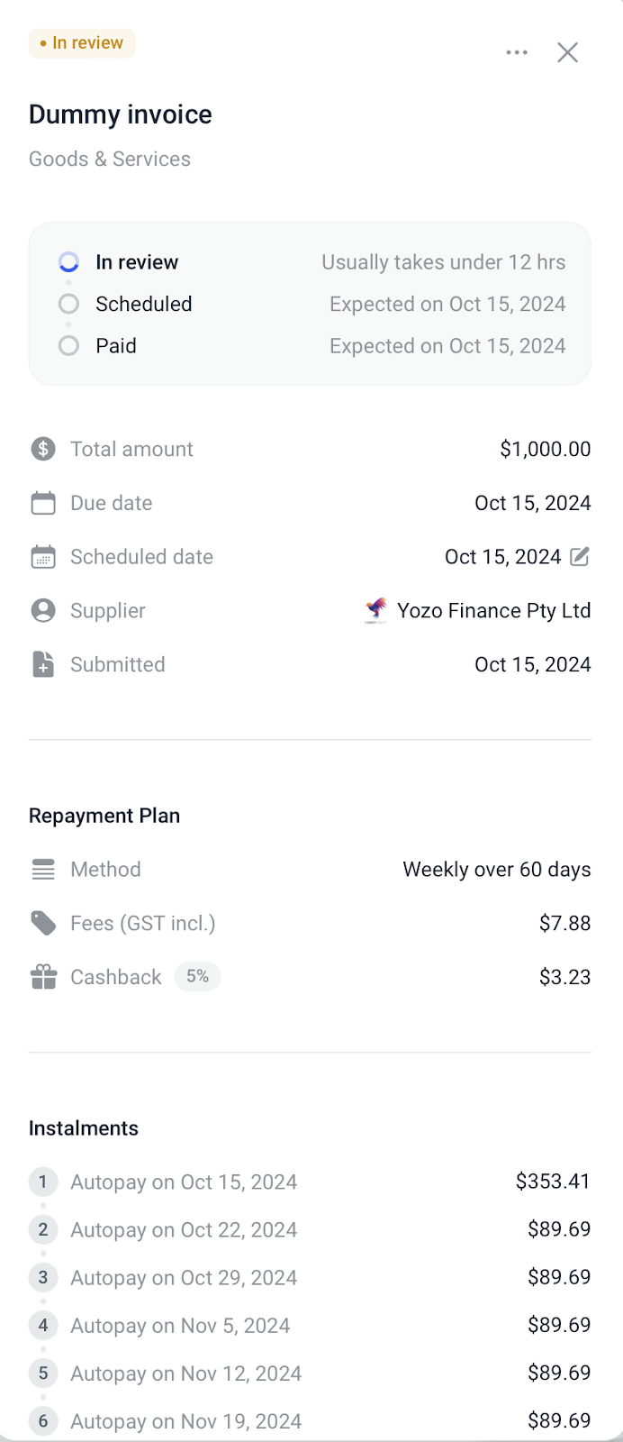Click the Submitted document icon

click(x=43, y=665)
